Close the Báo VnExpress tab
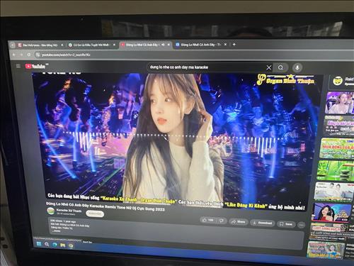The width and height of the screenshot is (354, 266). (62, 45)
